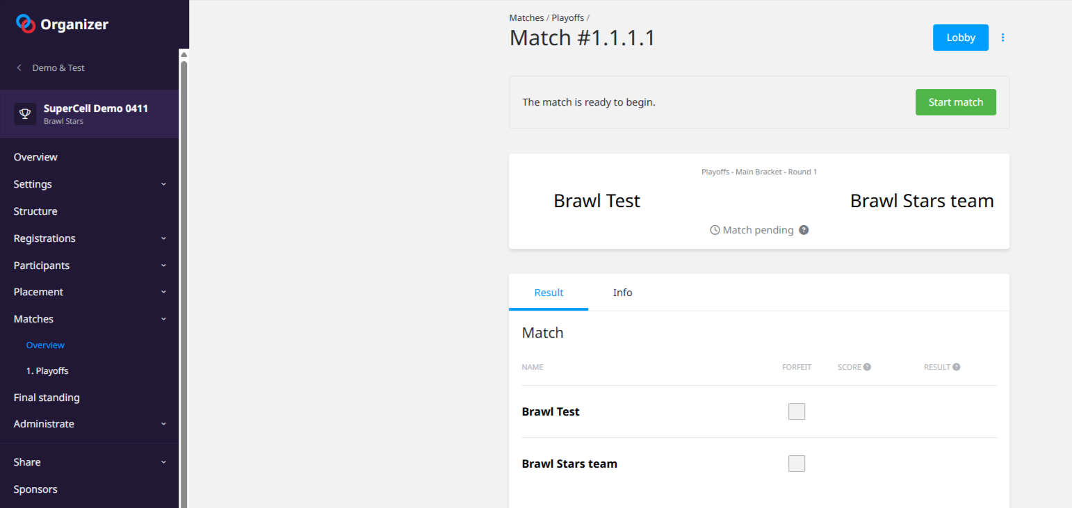Click the Score column help icon
The height and width of the screenshot is (508, 1072).
pos(867,367)
